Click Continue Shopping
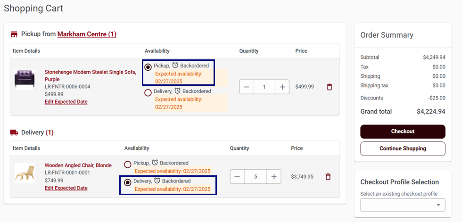 403,148
